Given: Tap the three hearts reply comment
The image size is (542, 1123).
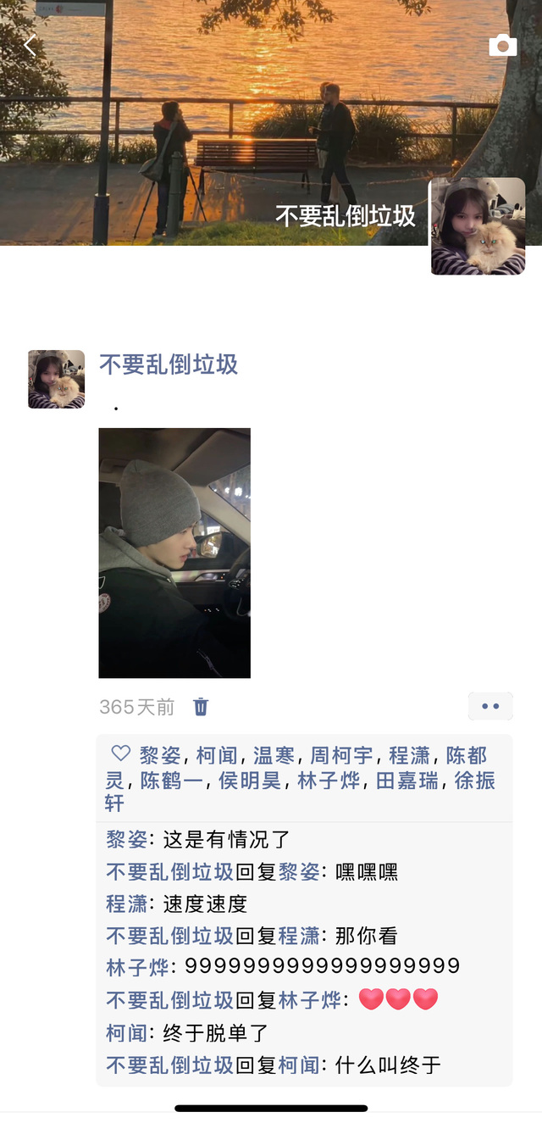Looking at the screenshot, I should click(398, 999).
